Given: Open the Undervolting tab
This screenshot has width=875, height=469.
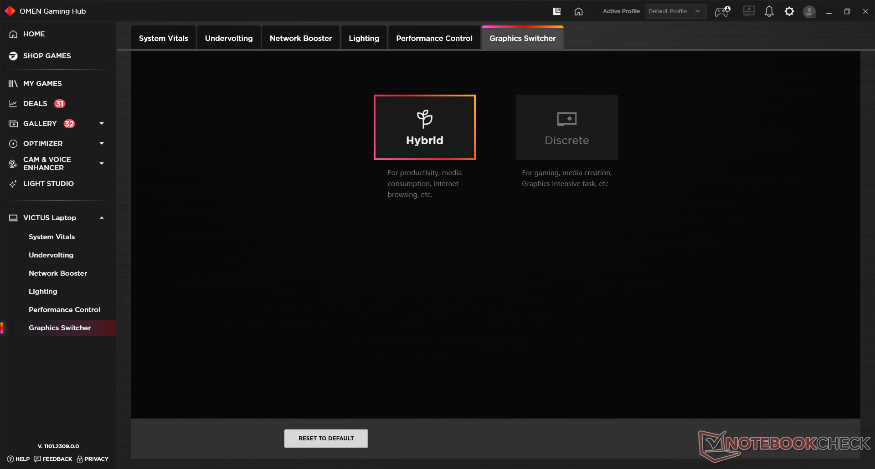Looking at the screenshot, I should coord(228,38).
